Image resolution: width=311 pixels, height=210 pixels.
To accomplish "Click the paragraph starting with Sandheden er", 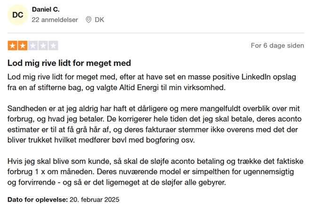I will tap(155, 124).
